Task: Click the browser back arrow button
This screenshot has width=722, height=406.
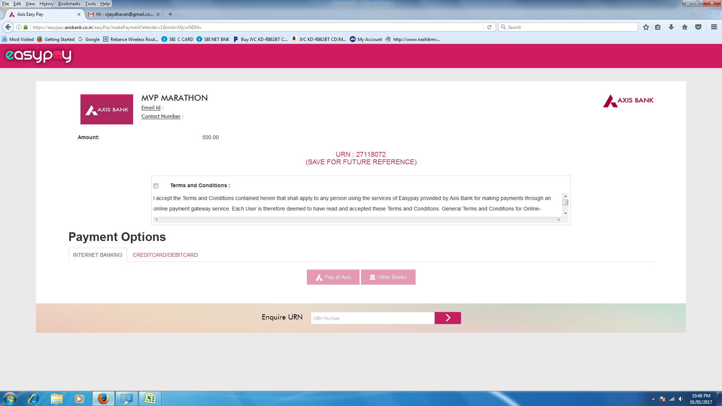Action: click(8, 27)
